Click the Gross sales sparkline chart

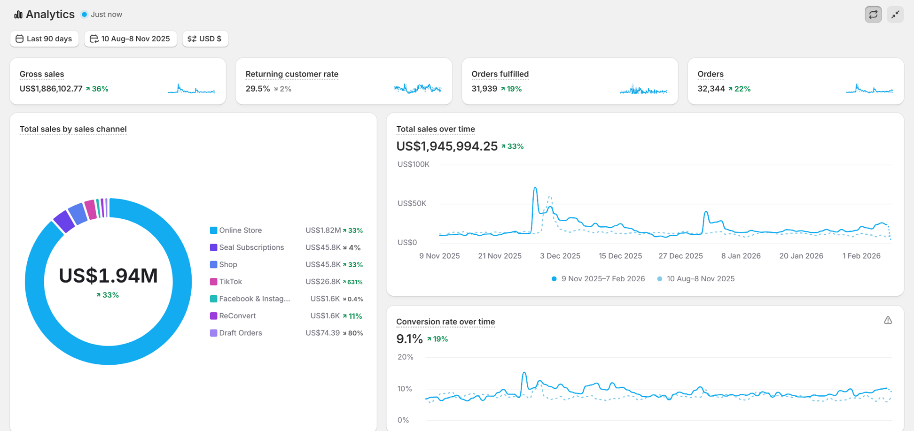tap(191, 89)
